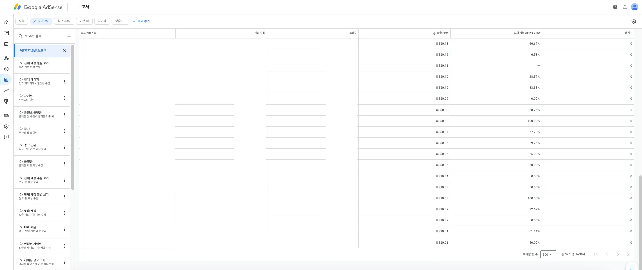Open the Sites icon in sidebar
The width and height of the screenshot is (642, 270).
(x=6, y=44)
